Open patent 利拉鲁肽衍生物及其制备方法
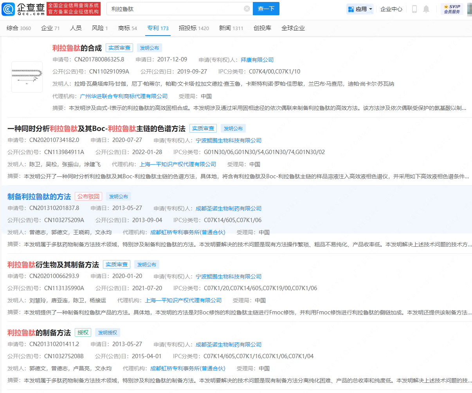The height and width of the screenshot is (393, 472). coord(53,265)
